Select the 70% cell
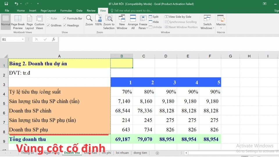The image size is (279, 157). pyautogui.click(x=122, y=92)
